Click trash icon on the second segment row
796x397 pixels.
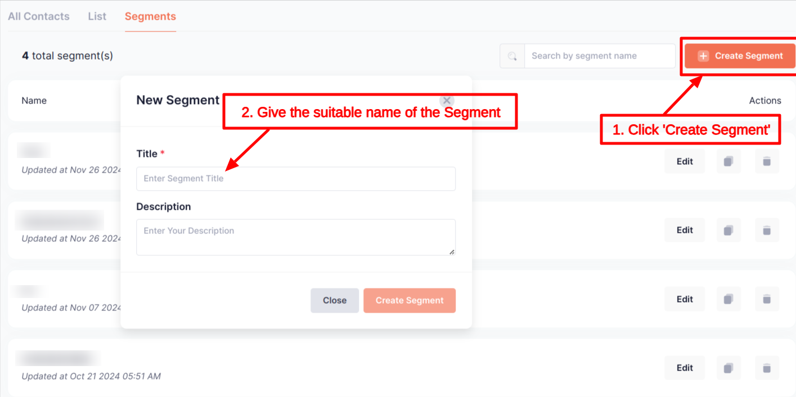[766, 230]
